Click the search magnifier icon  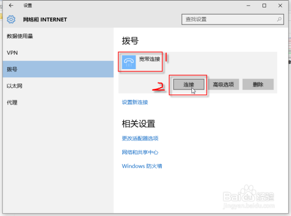pos(279,19)
